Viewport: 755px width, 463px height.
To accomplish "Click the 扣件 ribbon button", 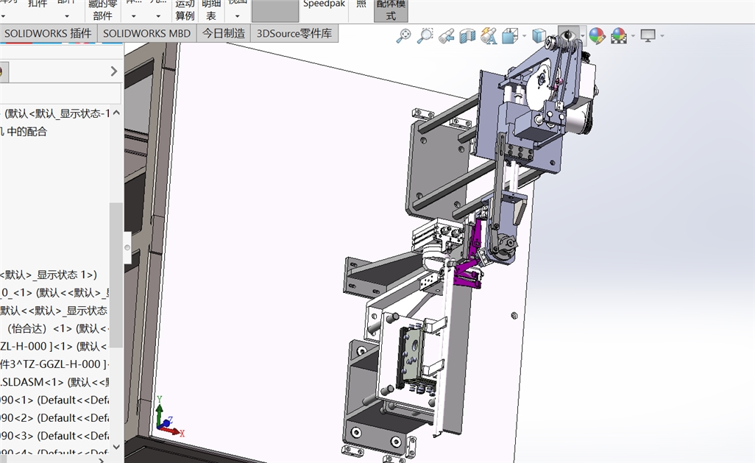I will coord(38,4).
